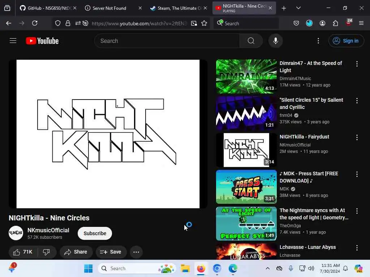Open Silent Circles 15 video thumbnail
Viewport: 370px width, 277px height.
[246, 113]
